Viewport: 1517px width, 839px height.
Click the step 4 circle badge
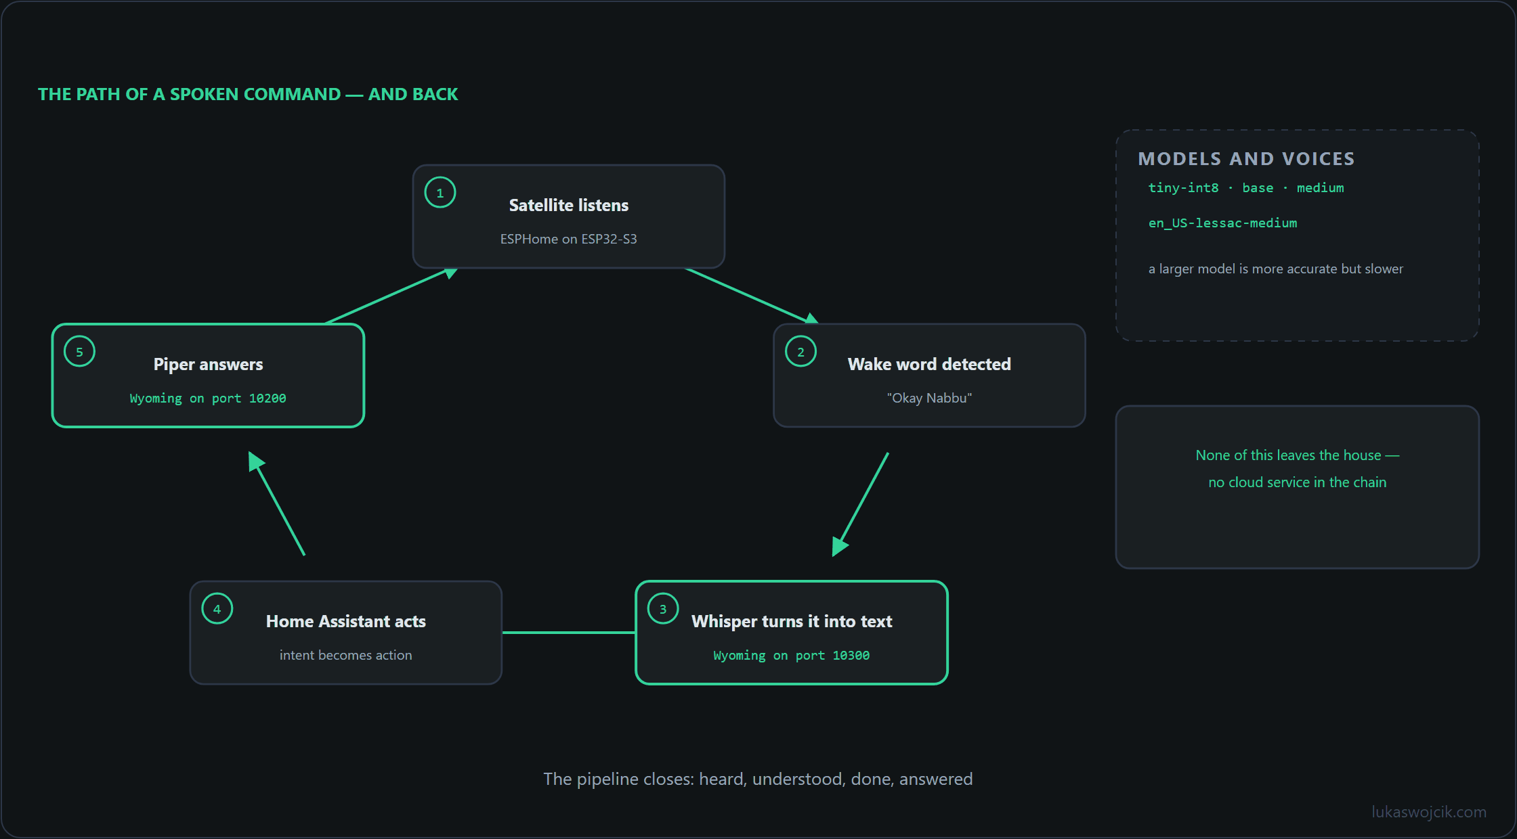tap(217, 609)
